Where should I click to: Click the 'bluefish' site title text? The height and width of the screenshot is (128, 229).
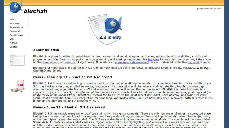[x=35, y=11]
